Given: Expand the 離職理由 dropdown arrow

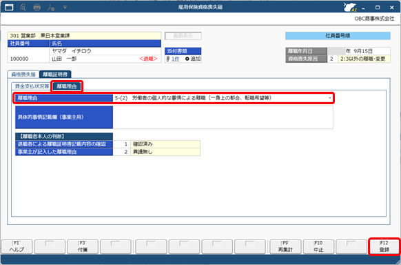Looking at the screenshot, I should click(x=329, y=98).
